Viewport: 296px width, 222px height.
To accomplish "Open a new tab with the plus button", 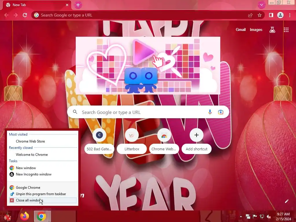I will coord(78,5).
